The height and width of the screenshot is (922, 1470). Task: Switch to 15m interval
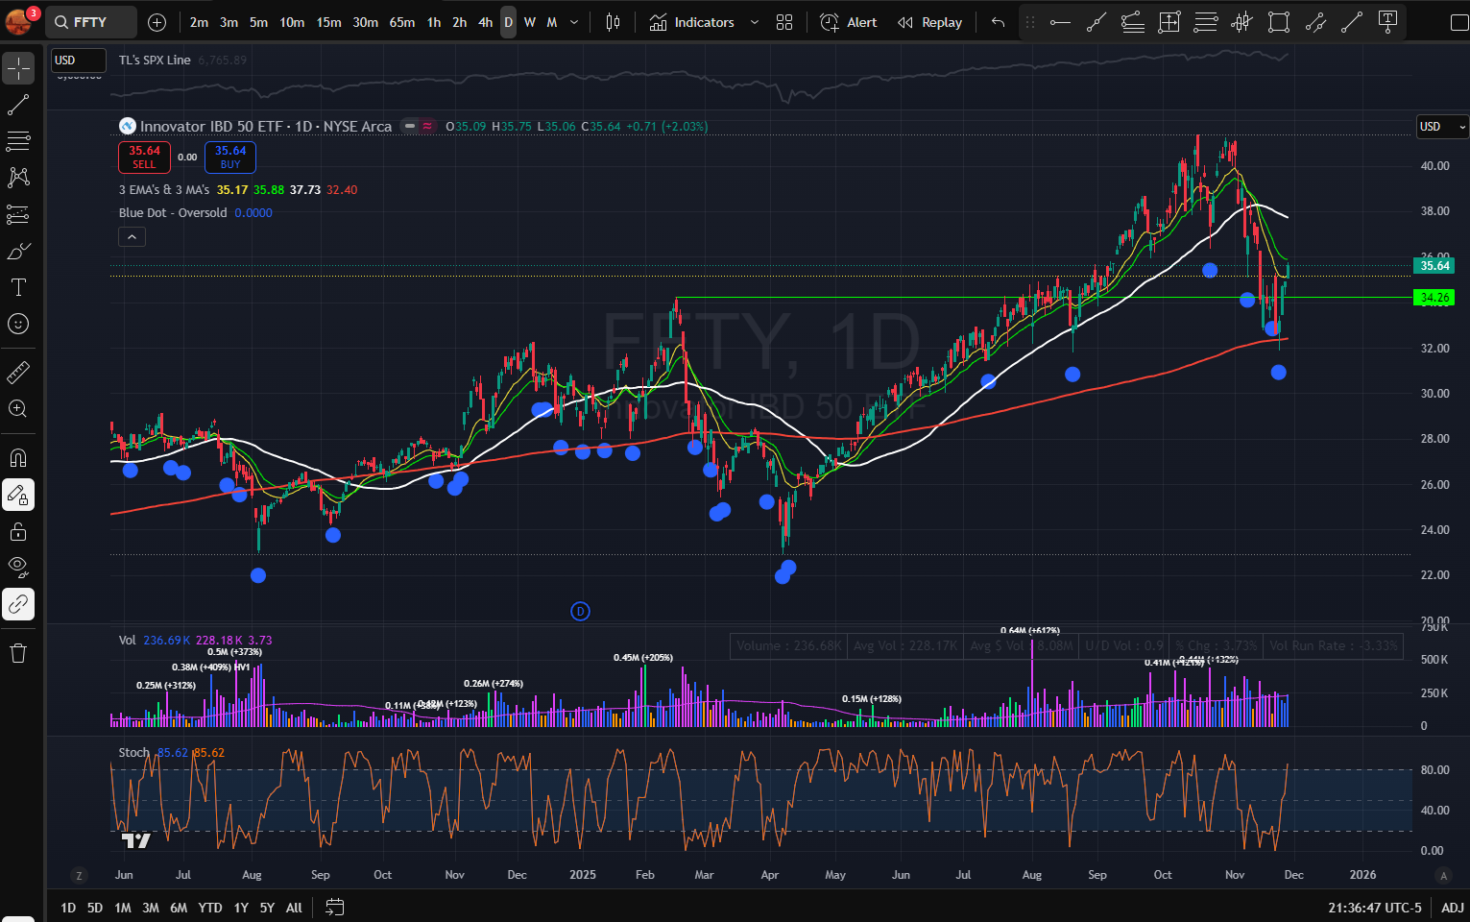coord(328,22)
